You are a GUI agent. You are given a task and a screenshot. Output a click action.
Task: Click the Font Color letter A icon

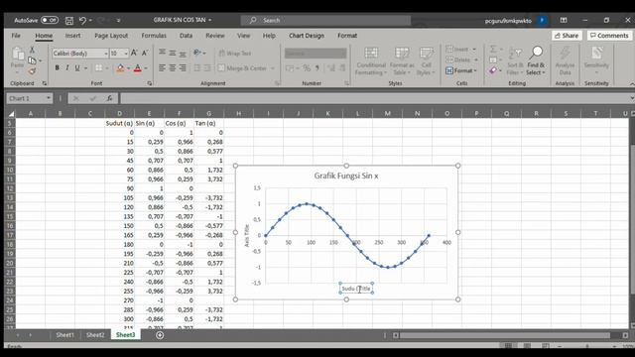pyautogui.click(x=138, y=68)
